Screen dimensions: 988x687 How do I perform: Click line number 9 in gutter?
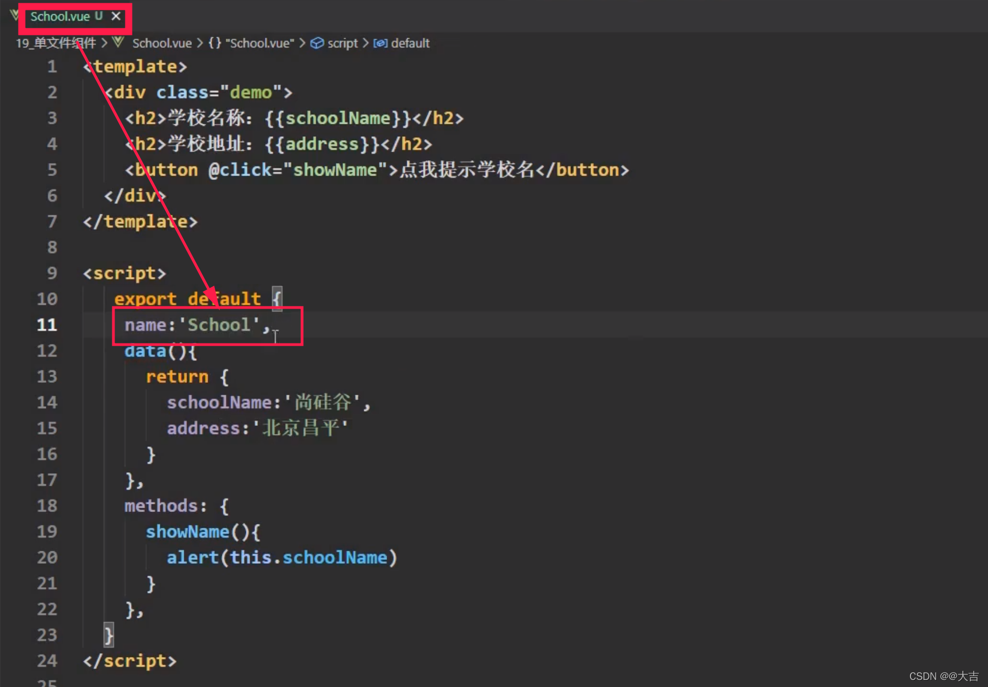(52, 273)
